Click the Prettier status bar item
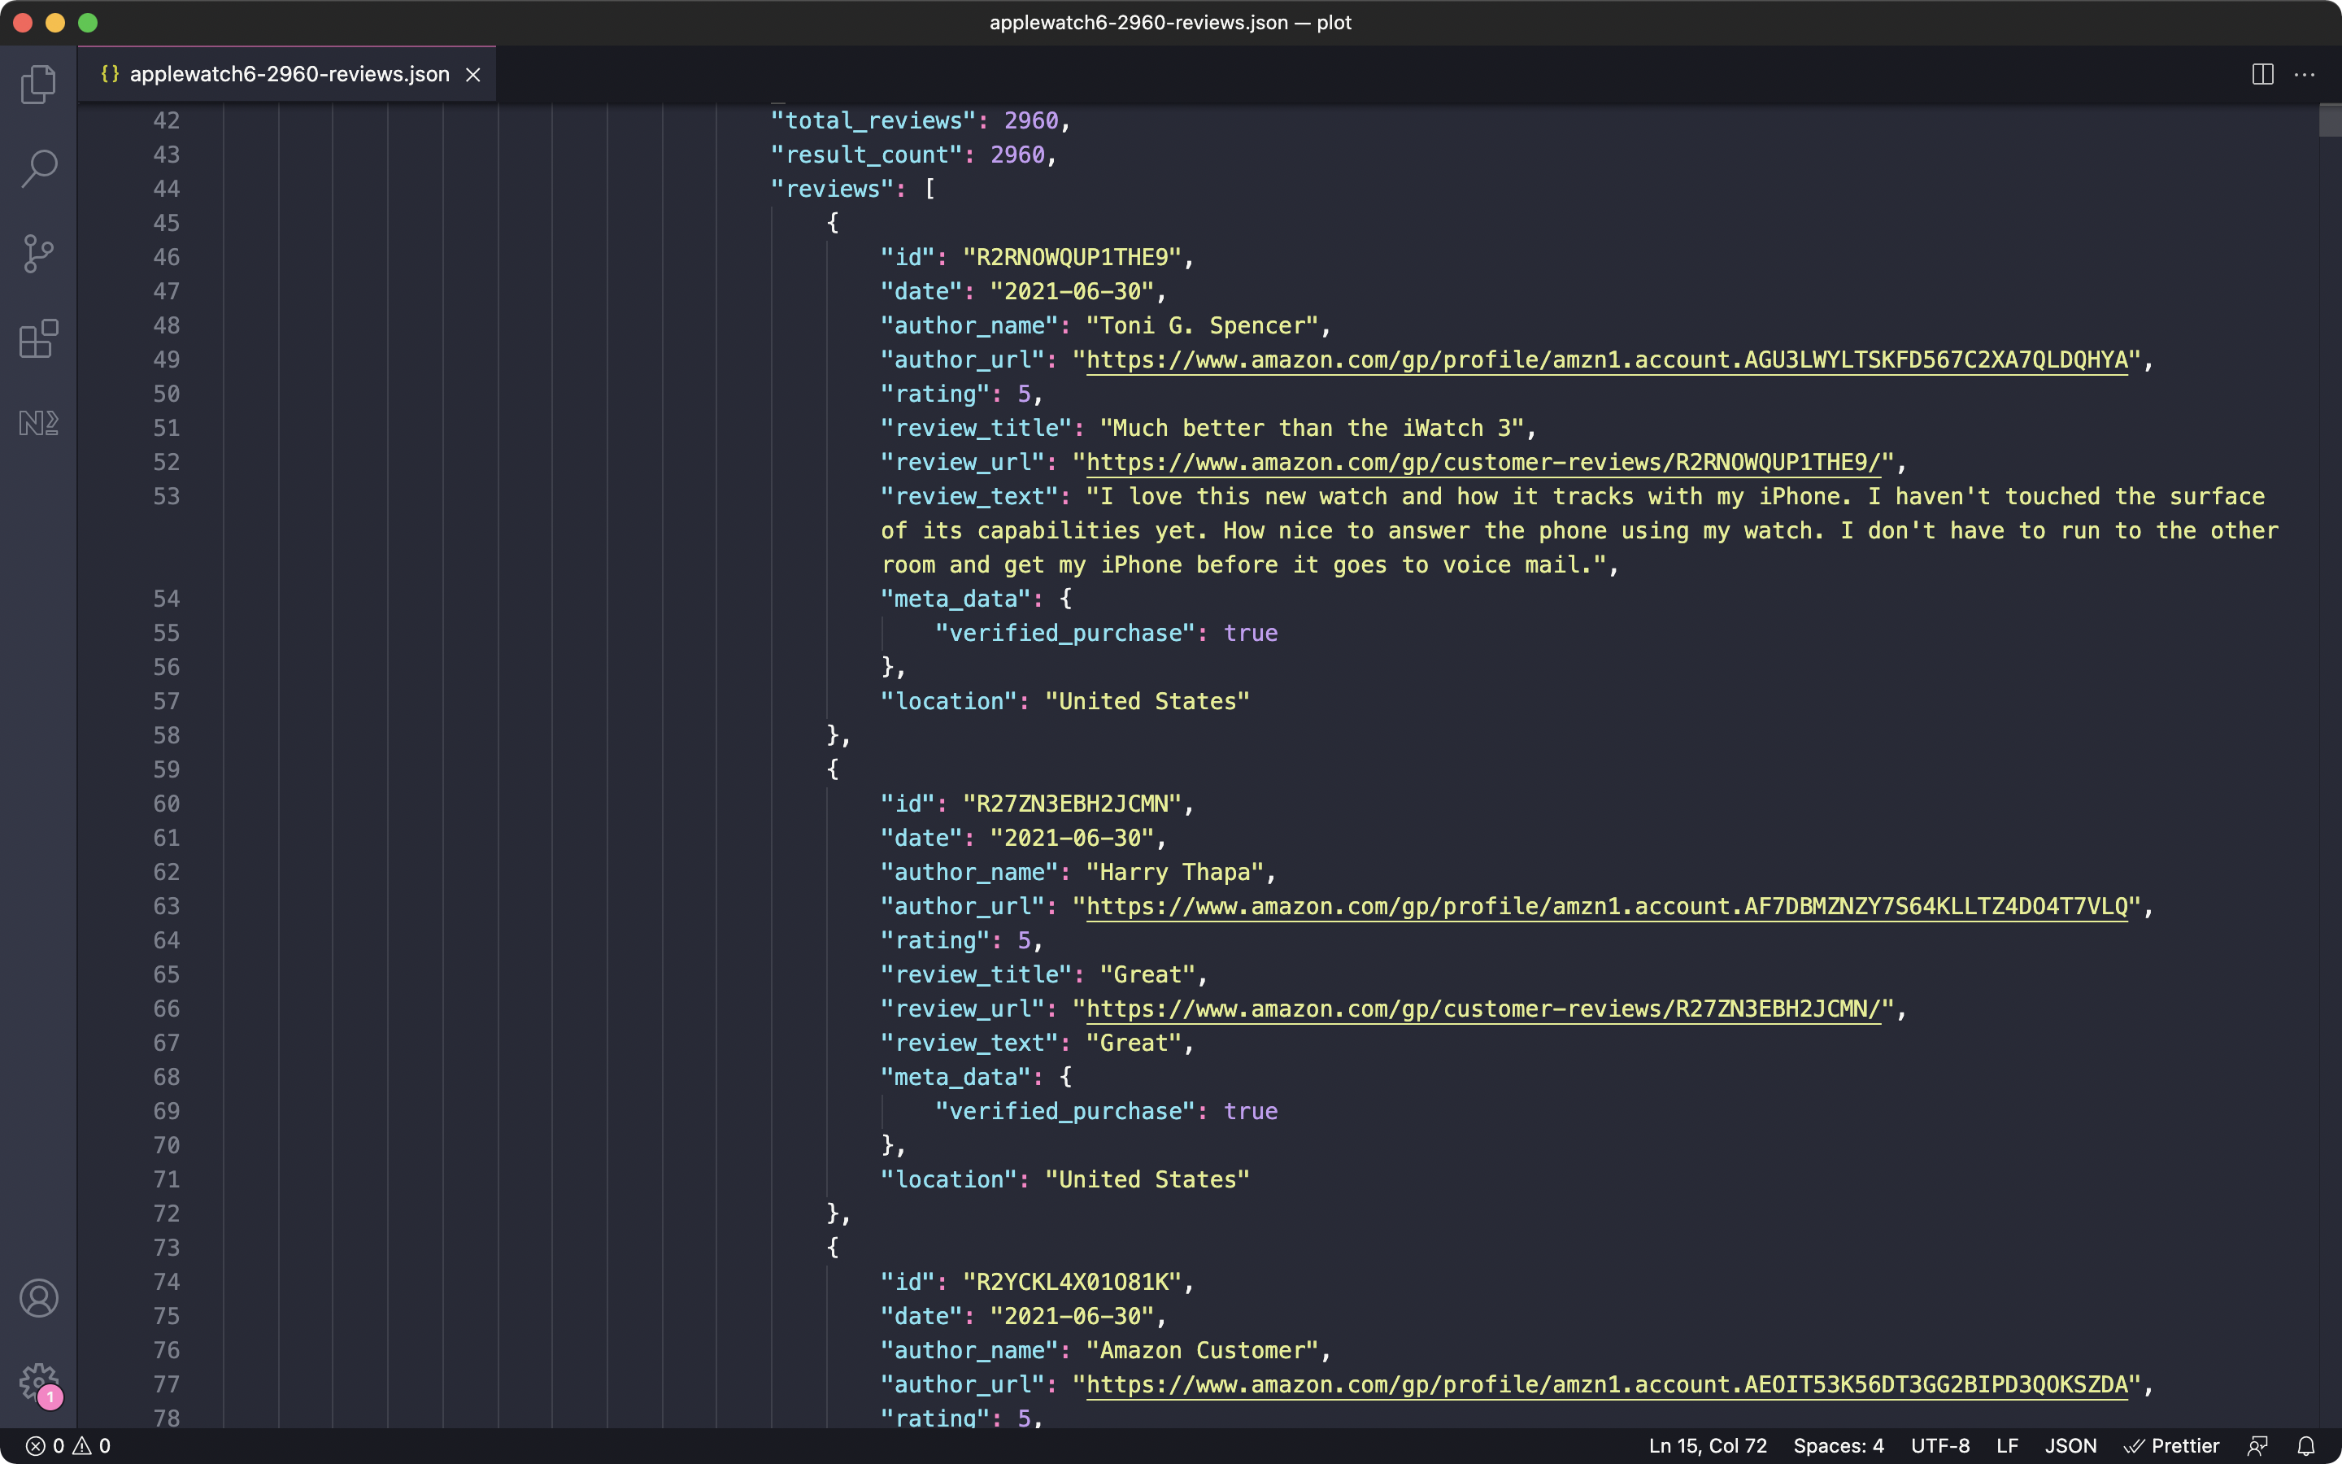 coord(2172,1445)
